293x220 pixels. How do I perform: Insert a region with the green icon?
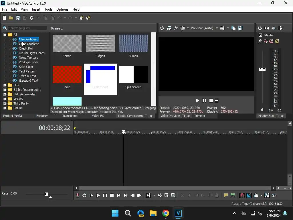click(x=233, y=195)
